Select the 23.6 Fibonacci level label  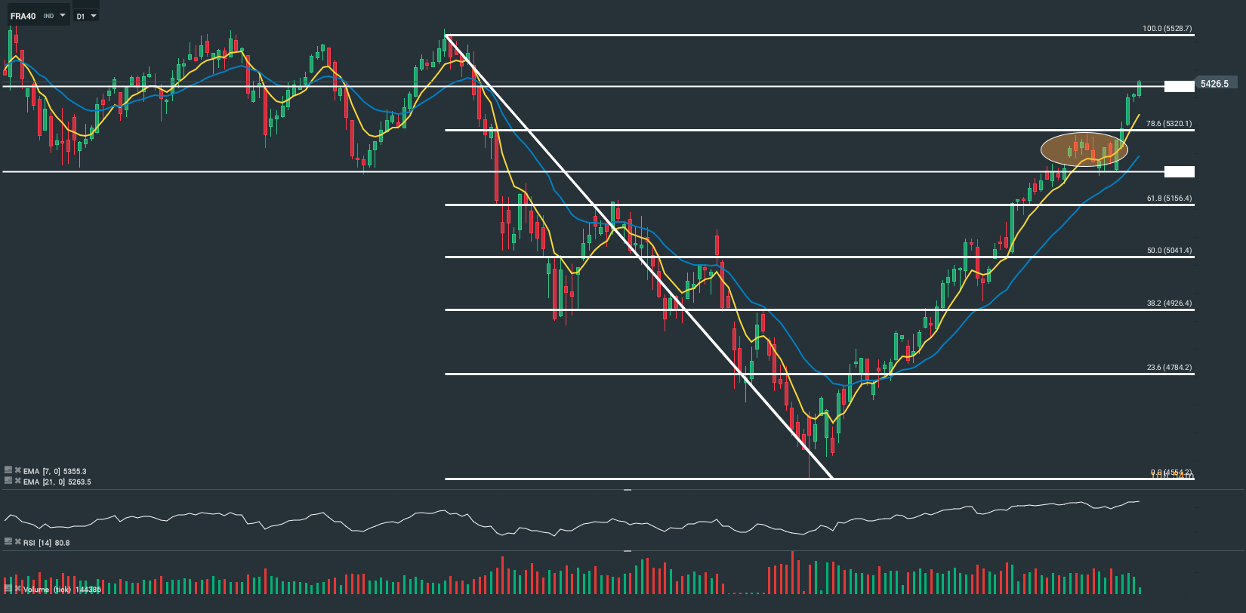coord(1169,368)
